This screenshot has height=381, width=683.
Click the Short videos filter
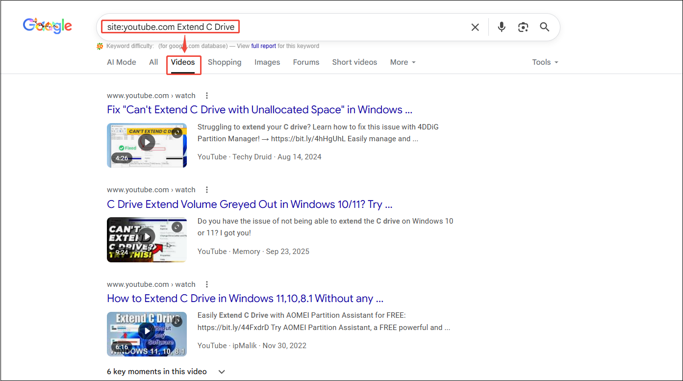click(x=354, y=62)
